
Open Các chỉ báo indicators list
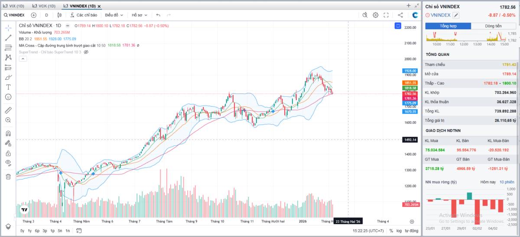[84, 15]
